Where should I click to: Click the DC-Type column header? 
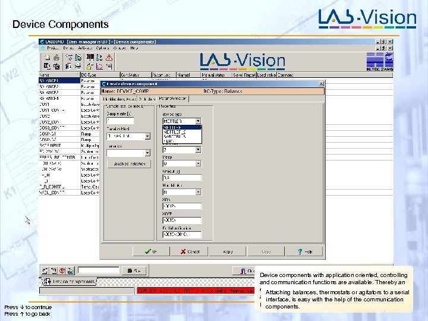100,75
